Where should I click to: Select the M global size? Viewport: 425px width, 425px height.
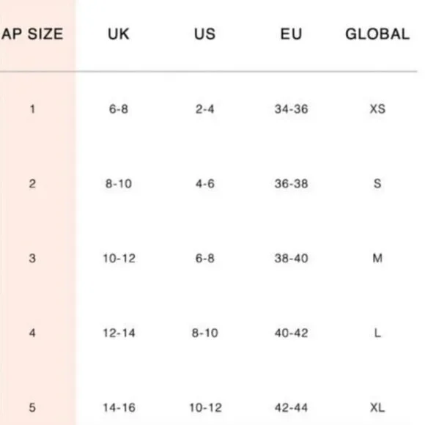pyautogui.click(x=377, y=258)
